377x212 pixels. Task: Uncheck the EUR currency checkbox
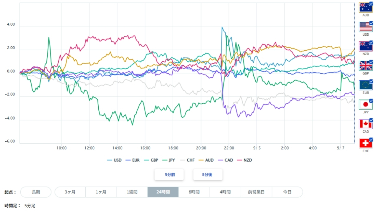click(371, 82)
